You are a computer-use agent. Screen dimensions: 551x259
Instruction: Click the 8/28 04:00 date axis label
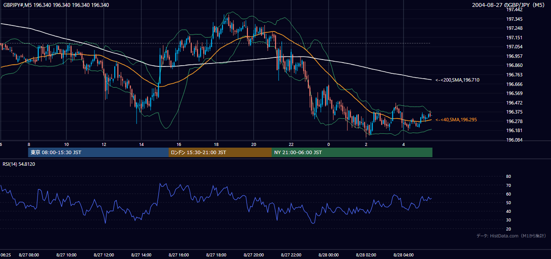[404, 255]
